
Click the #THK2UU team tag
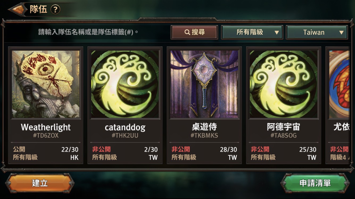click(x=125, y=136)
